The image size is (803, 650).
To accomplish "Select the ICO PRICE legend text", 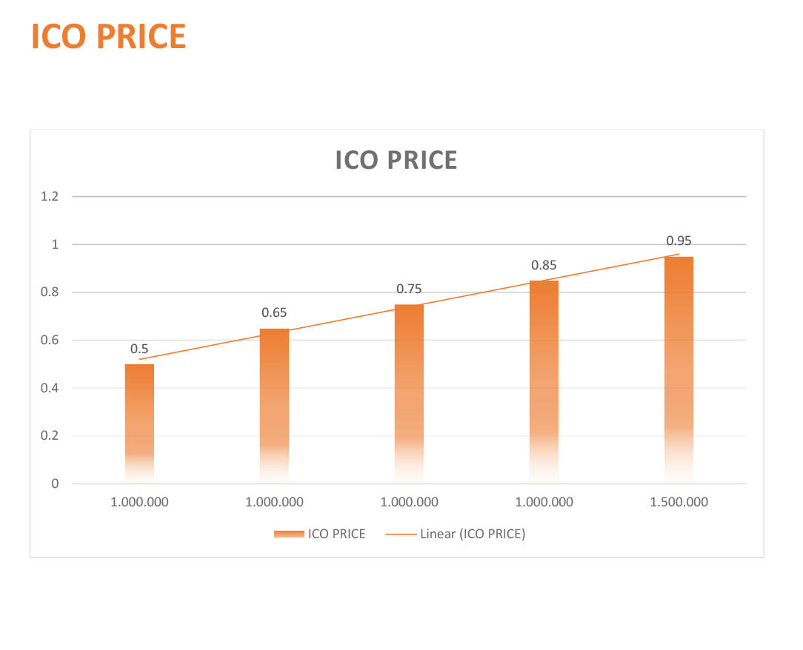I will coord(336,534).
